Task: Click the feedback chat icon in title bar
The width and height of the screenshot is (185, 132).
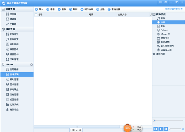Action: [160, 2]
